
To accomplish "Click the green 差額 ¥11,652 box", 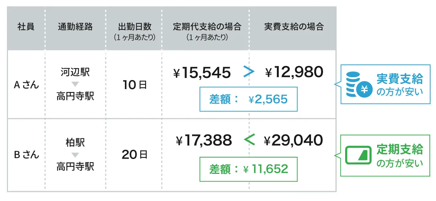I will tap(249, 169).
